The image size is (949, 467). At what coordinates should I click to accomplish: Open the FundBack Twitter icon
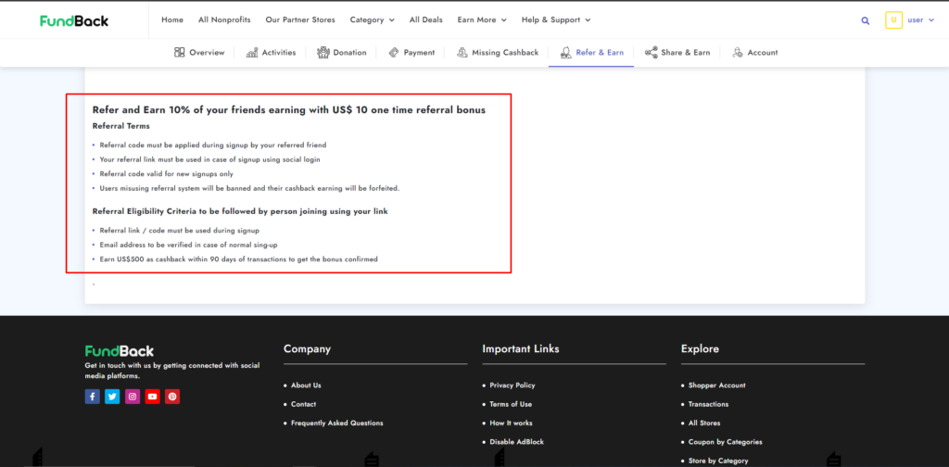[112, 397]
